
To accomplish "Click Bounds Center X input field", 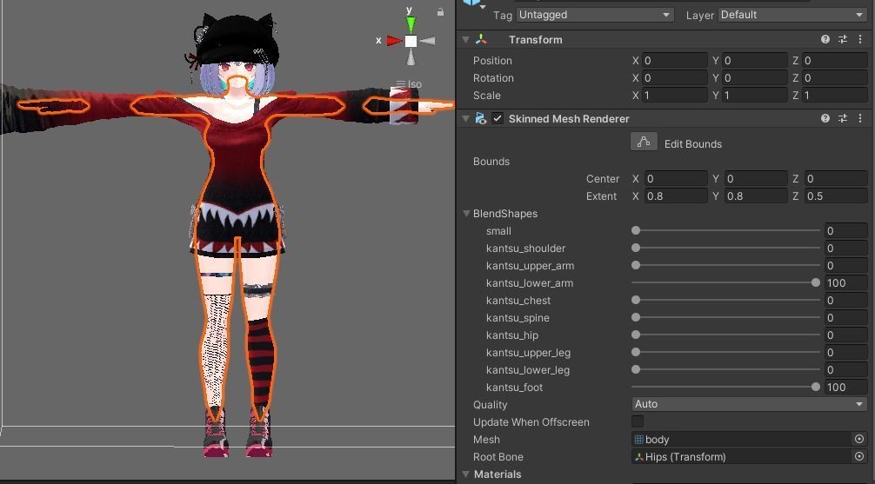I will 676,178.
